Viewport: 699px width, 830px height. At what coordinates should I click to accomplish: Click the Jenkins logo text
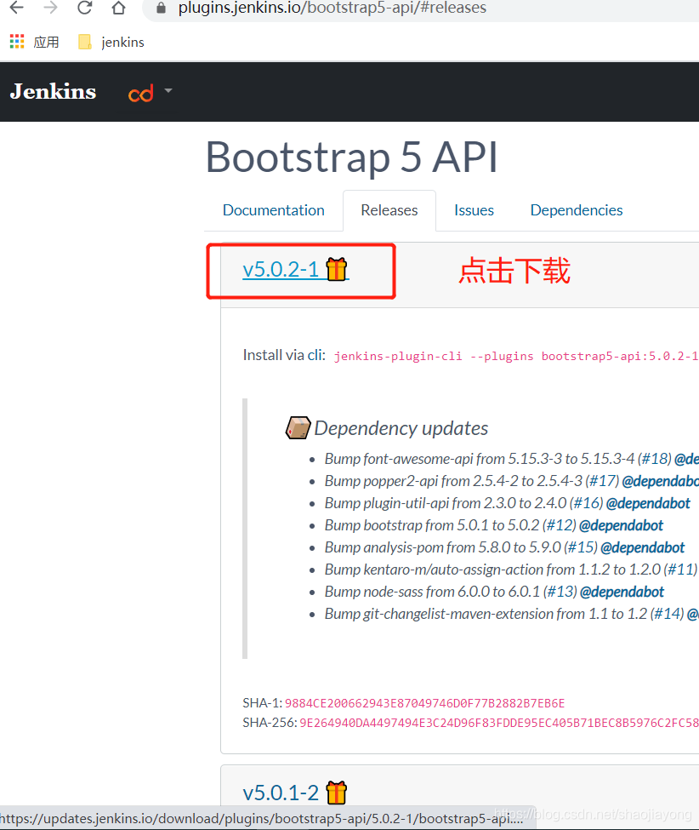click(x=53, y=92)
